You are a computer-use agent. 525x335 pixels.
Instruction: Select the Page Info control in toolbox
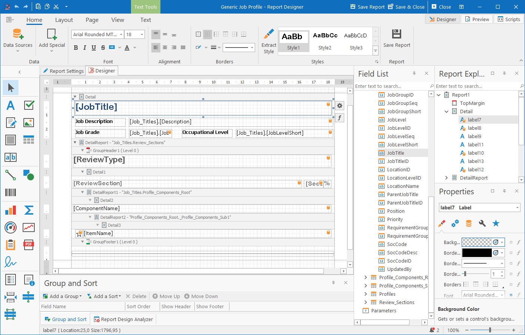click(x=29, y=280)
